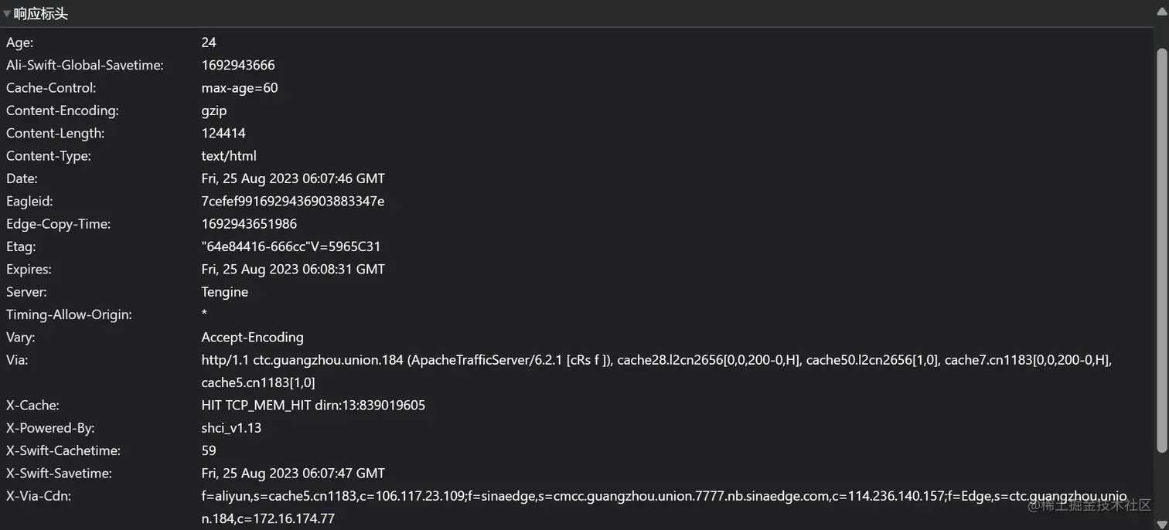This screenshot has height=530, width=1169.
Task: Click the Via header name
Action: (17, 360)
